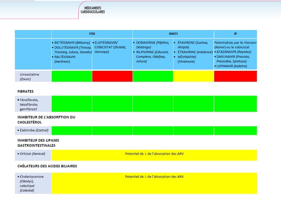Click red simvastatine cell under IP column
This screenshot has width=281, height=202.
pos(235,76)
